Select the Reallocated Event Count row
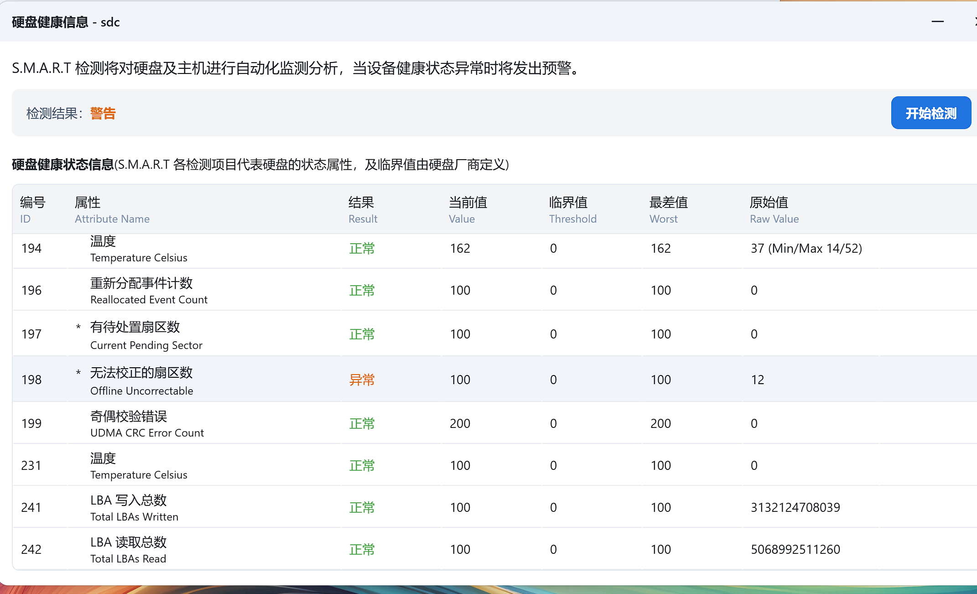977x594 pixels. pyautogui.click(x=148, y=291)
